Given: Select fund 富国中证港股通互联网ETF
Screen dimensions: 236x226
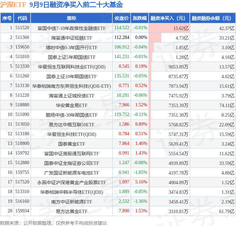Looking at the screenshot, I should [x=71, y=154].
